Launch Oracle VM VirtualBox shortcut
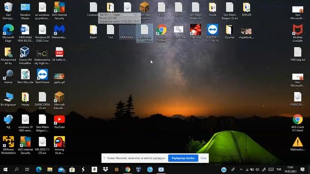 point(25,56)
